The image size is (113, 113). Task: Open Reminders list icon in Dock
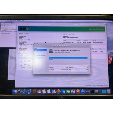[x=49, y=92]
